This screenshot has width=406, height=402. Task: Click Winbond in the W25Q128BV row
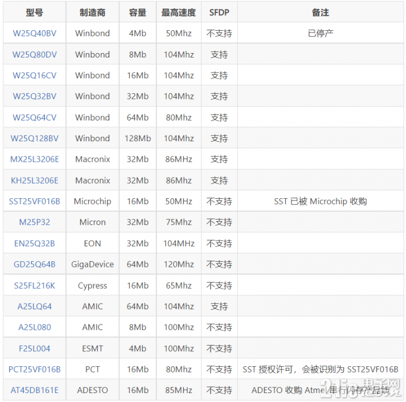[93, 138]
